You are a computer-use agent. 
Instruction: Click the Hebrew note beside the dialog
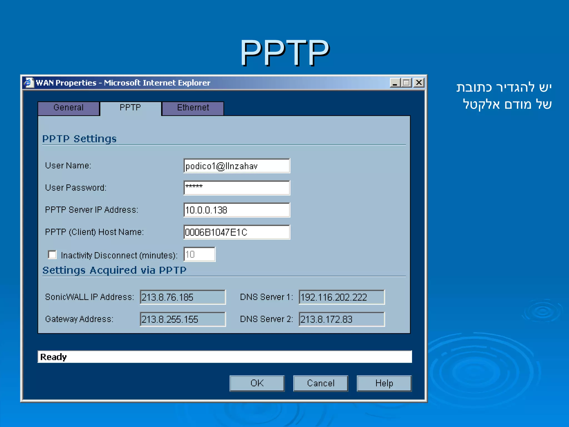click(504, 96)
